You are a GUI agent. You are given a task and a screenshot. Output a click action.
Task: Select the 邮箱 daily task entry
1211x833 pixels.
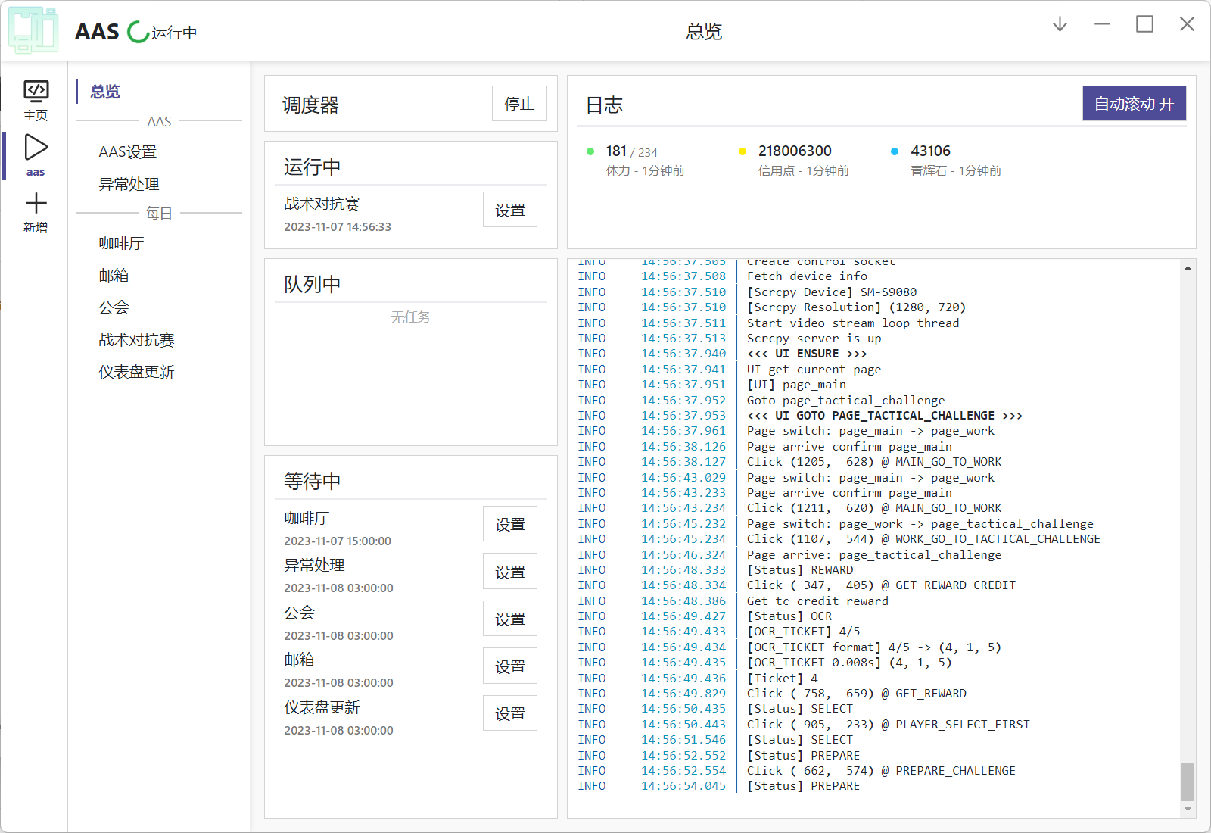[114, 275]
